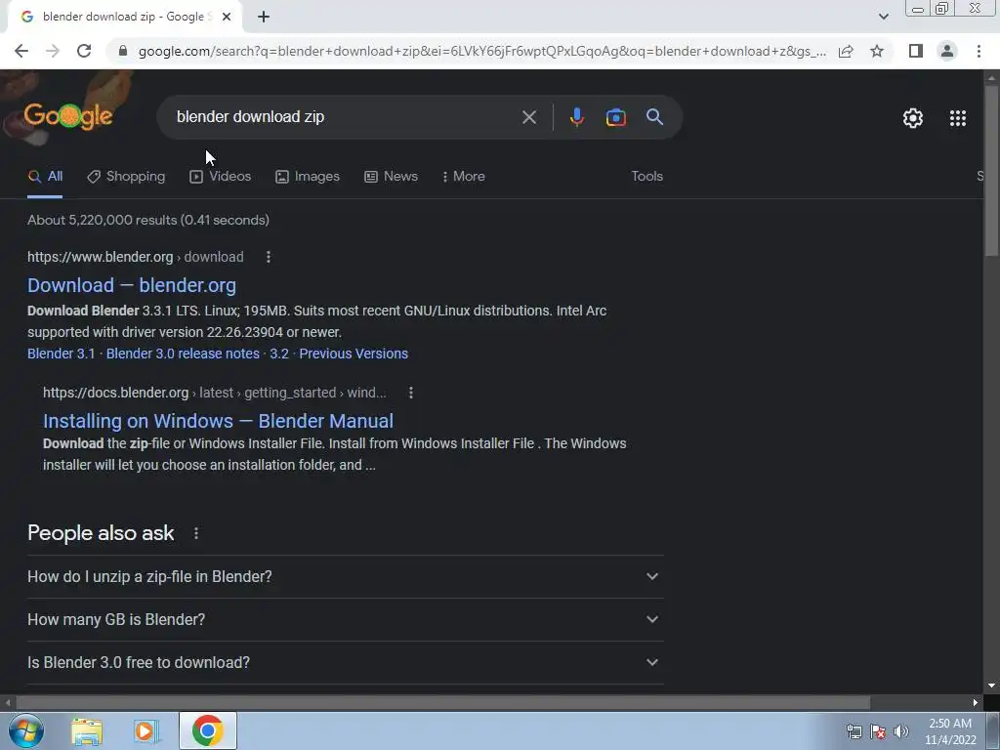The image size is (1000, 750).
Task: Launch Windows Media Player from taskbar
Action: [x=146, y=731]
